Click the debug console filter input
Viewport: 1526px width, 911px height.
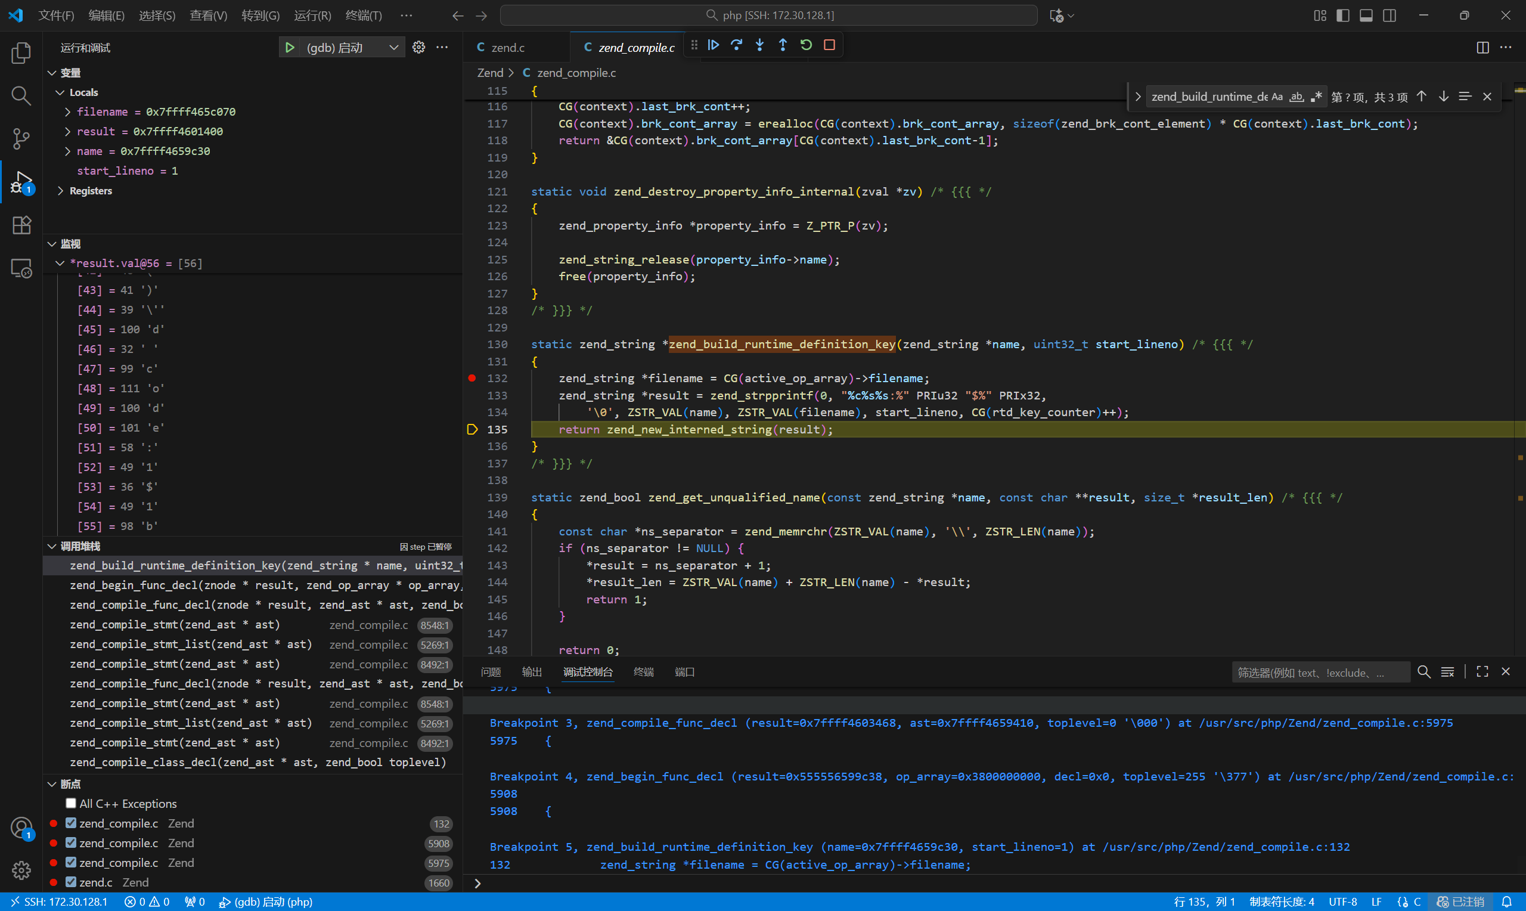tap(1319, 672)
